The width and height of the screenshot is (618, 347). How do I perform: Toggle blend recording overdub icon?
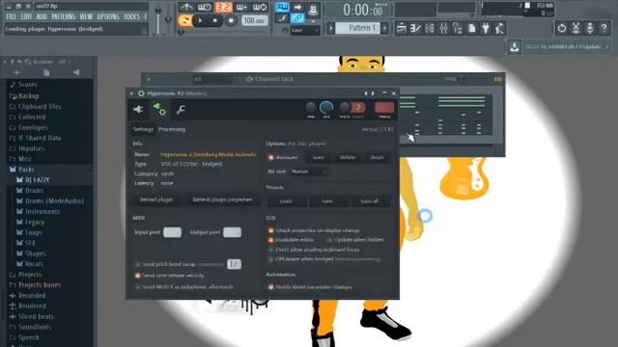pos(241,7)
